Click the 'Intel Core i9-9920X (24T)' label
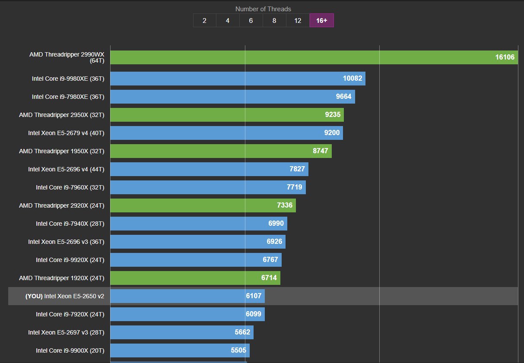Screen dimensions: 524x363 coord(70,260)
